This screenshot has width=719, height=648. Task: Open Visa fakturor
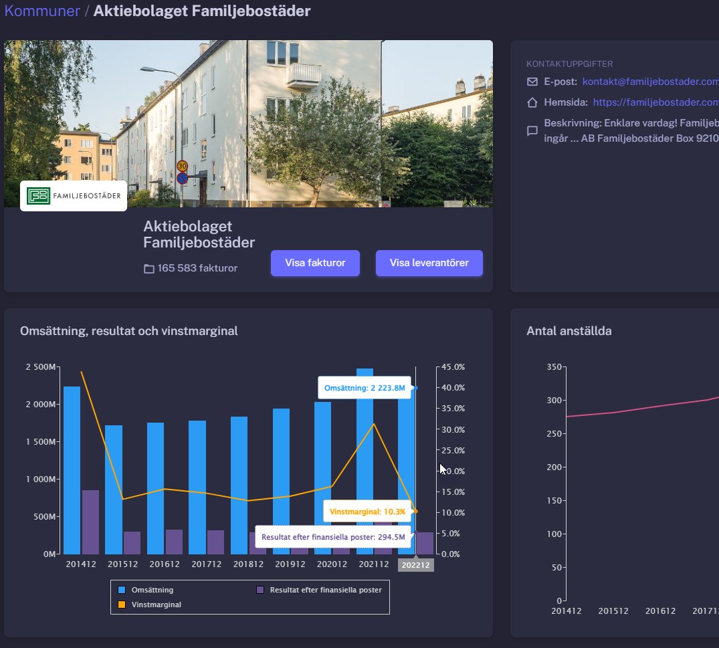315,263
